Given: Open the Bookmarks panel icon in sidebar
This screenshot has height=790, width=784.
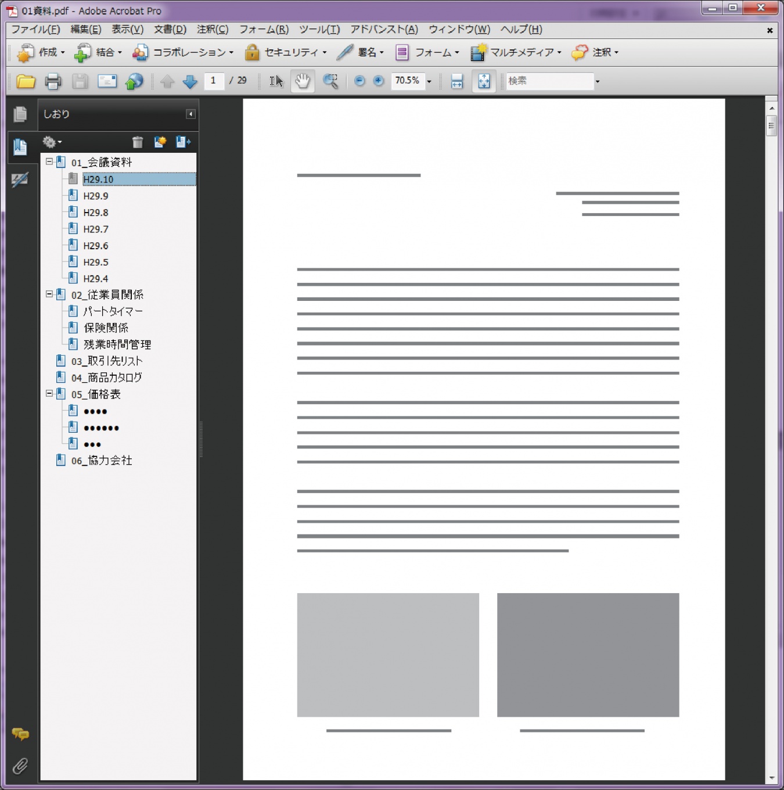Looking at the screenshot, I should click(x=20, y=147).
